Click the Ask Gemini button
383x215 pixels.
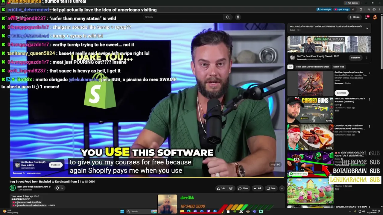[351, 3]
